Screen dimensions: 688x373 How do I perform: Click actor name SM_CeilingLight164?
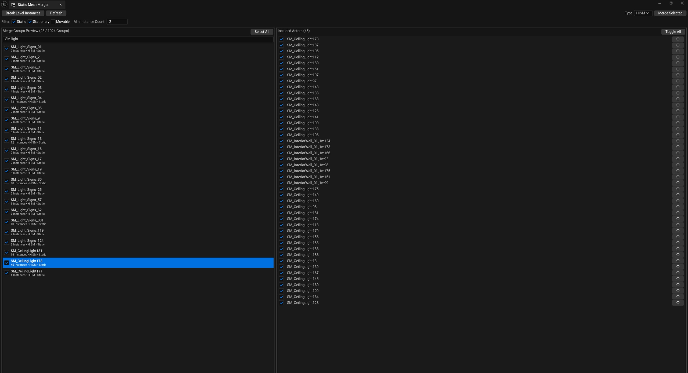[x=303, y=297]
